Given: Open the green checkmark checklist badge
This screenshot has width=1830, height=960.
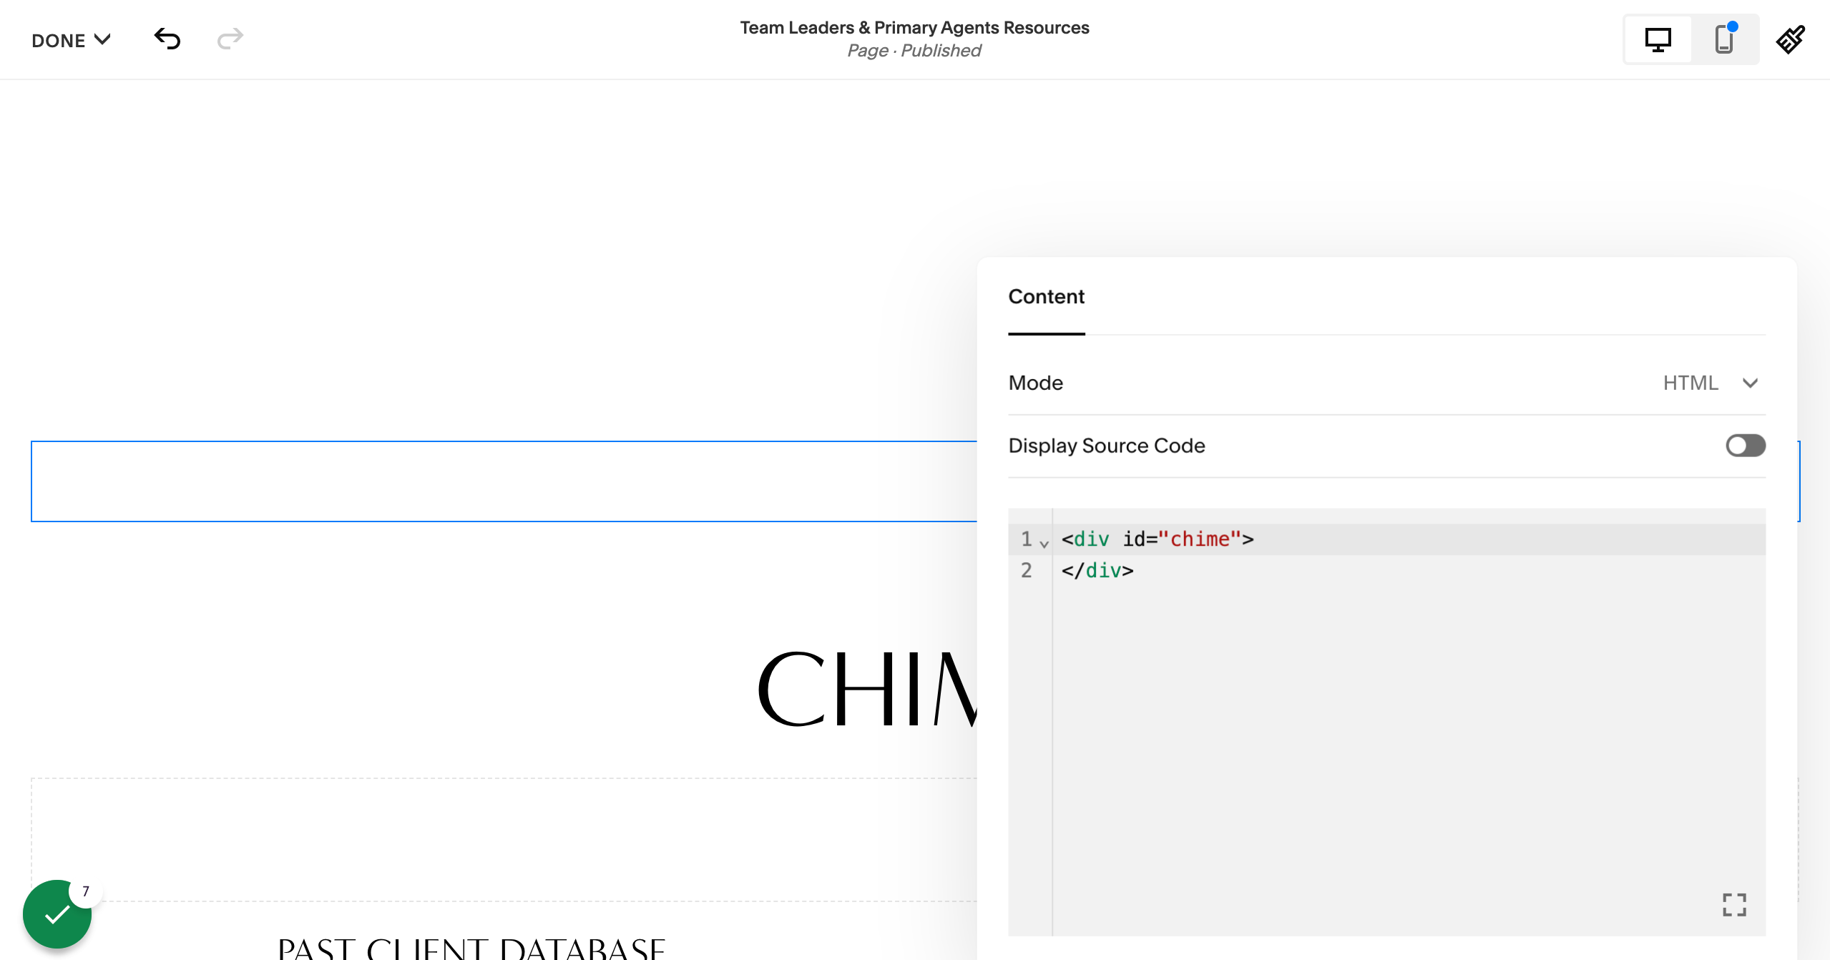Looking at the screenshot, I should (x=57, y=914).
